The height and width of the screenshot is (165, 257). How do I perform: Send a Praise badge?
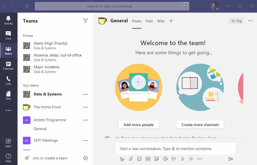(183, 159)
